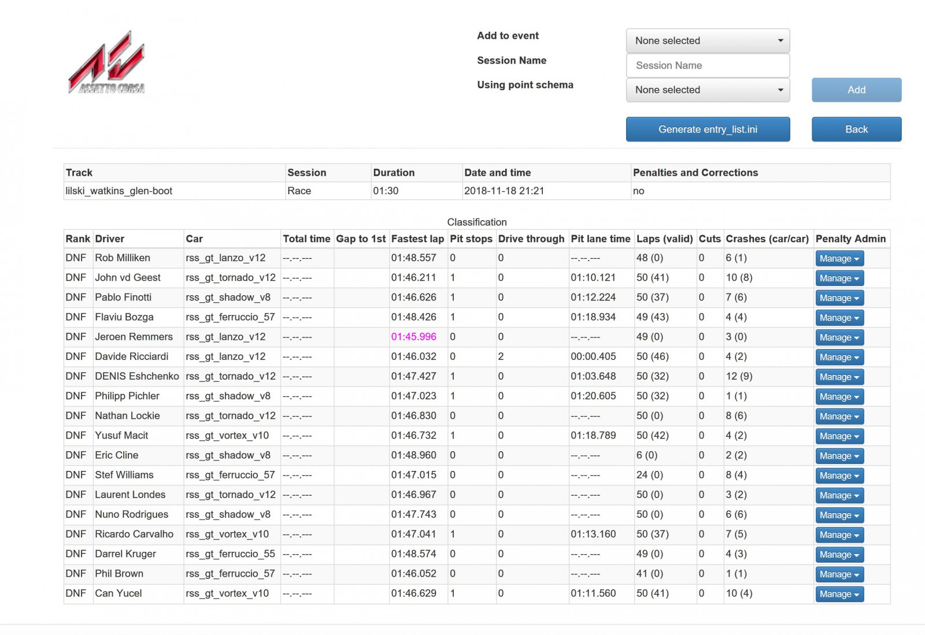
Task: Open Manage menu for Eric Cline
Action: click(x=839, y=456)
